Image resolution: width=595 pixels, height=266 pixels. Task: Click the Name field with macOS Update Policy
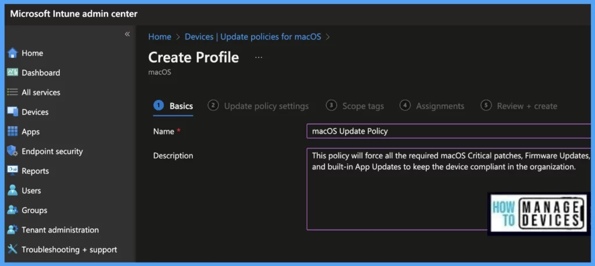(449, 131)
